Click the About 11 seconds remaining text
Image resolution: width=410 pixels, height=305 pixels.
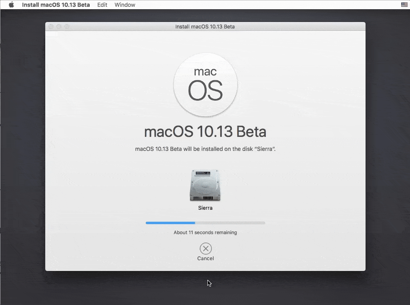(205, 232)
